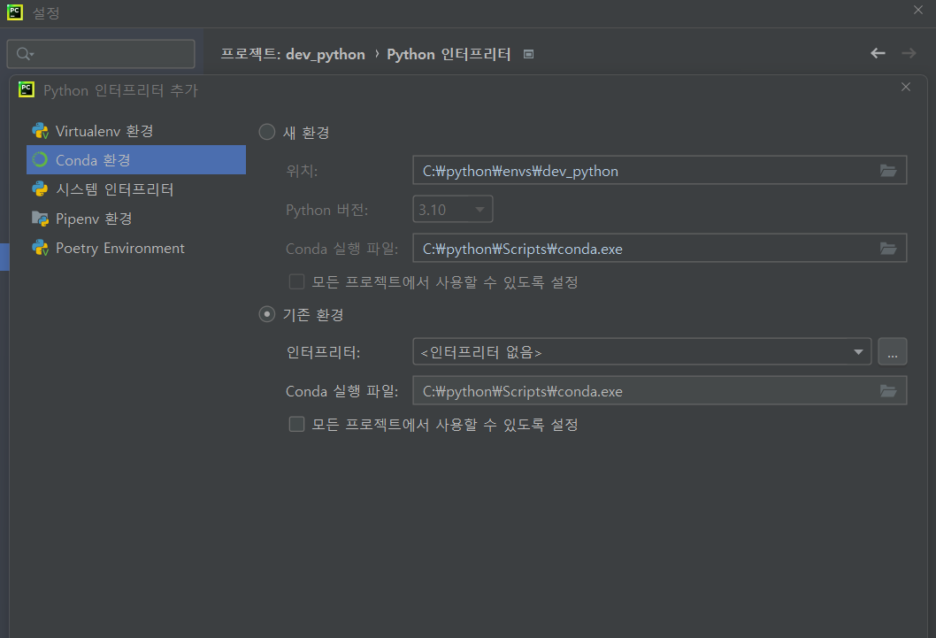The width and height of the screenshot is (936, 638).
Task: Go forward with the right arrow
Action: (909, 53)
